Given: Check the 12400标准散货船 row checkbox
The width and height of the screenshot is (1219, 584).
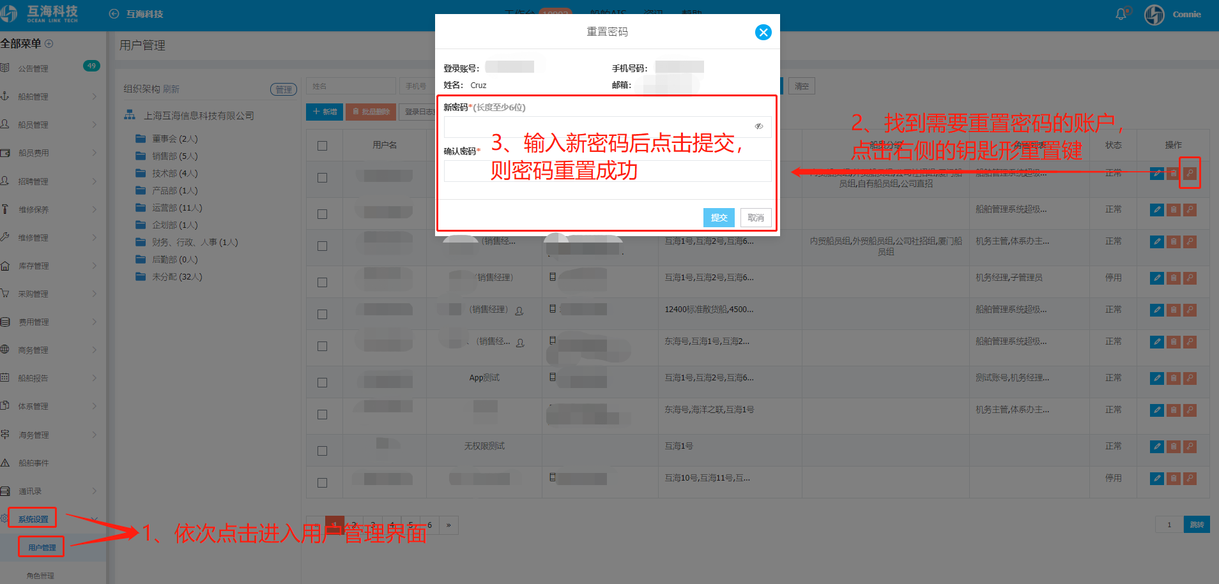Looking at the screenshot, I should coord(323,314).
